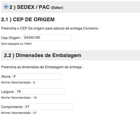Viewport: 140px width, 117px height.
Task: Click the Preencha o CEP De origem instruction
Action: pos(50,28)
